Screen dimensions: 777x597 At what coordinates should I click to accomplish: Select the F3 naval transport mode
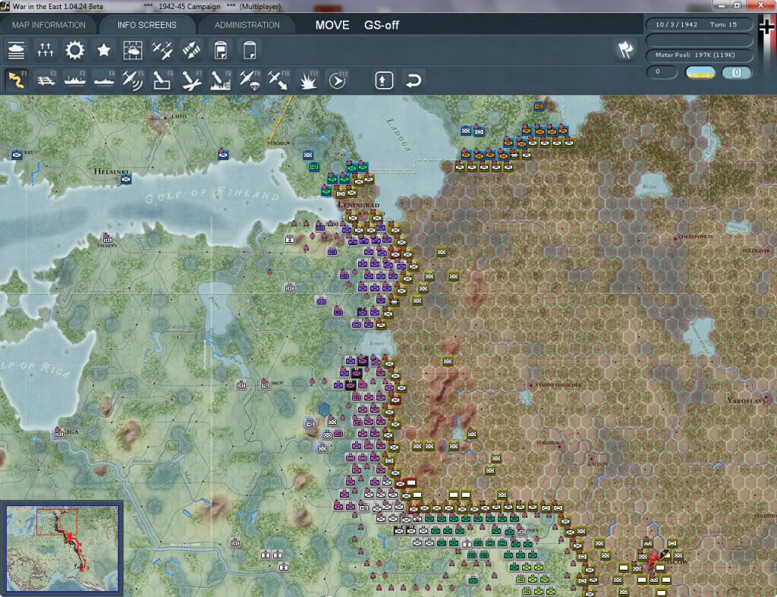(x=75, y=80)
